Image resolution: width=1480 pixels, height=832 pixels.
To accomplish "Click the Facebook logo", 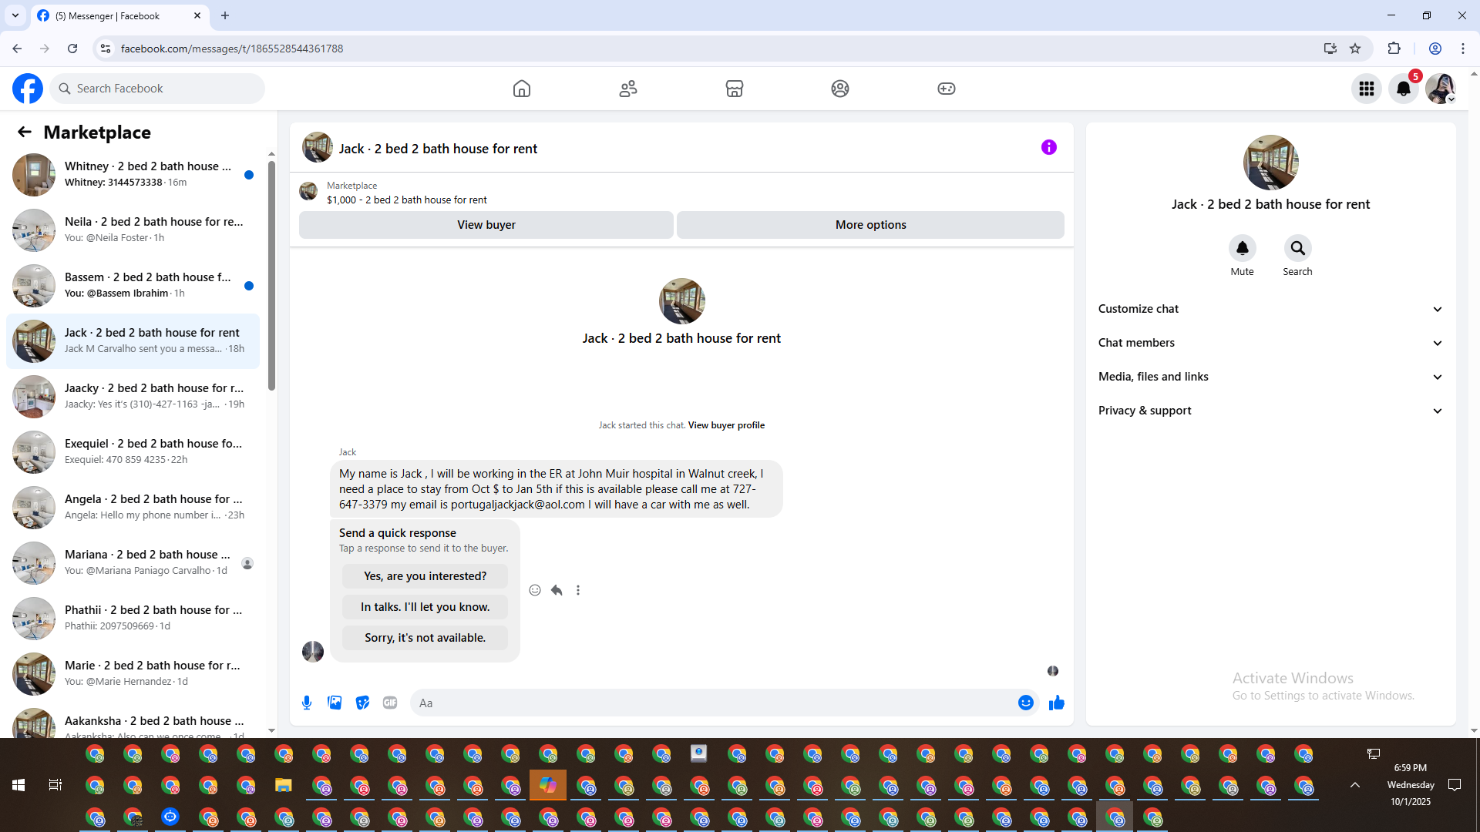I will 28,89.
